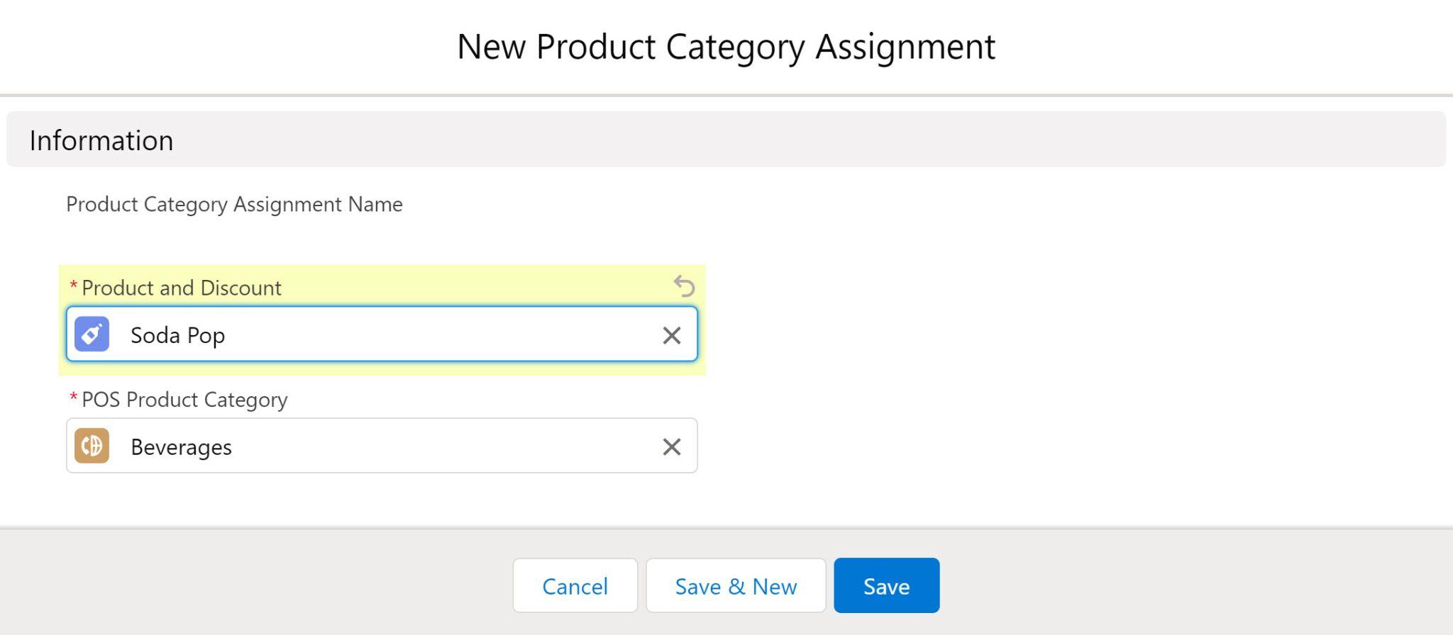Click the brown product category icon beside Beverages
The width and height of the screenshot is (1453, 635).
point(93,446)
